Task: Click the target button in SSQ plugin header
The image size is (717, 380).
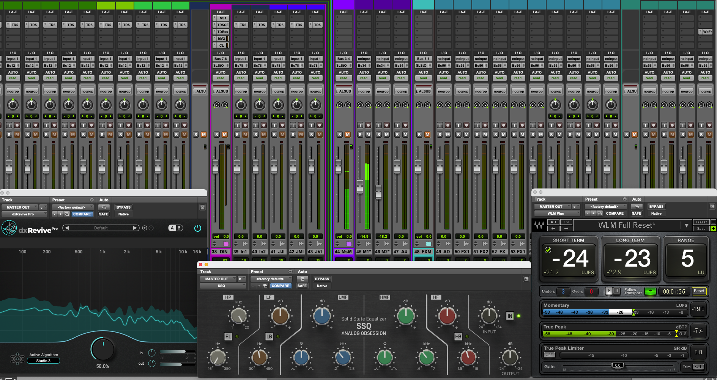Action: tap(526, 279)
